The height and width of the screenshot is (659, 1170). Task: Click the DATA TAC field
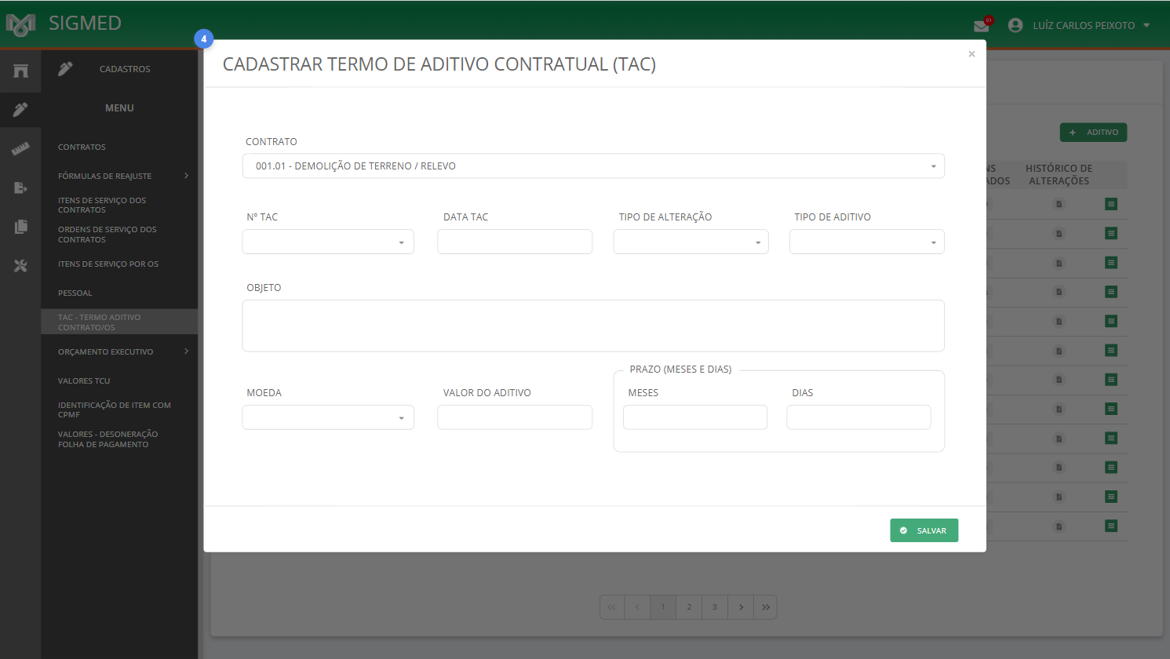pyautogui.click(x=515, y=242)
